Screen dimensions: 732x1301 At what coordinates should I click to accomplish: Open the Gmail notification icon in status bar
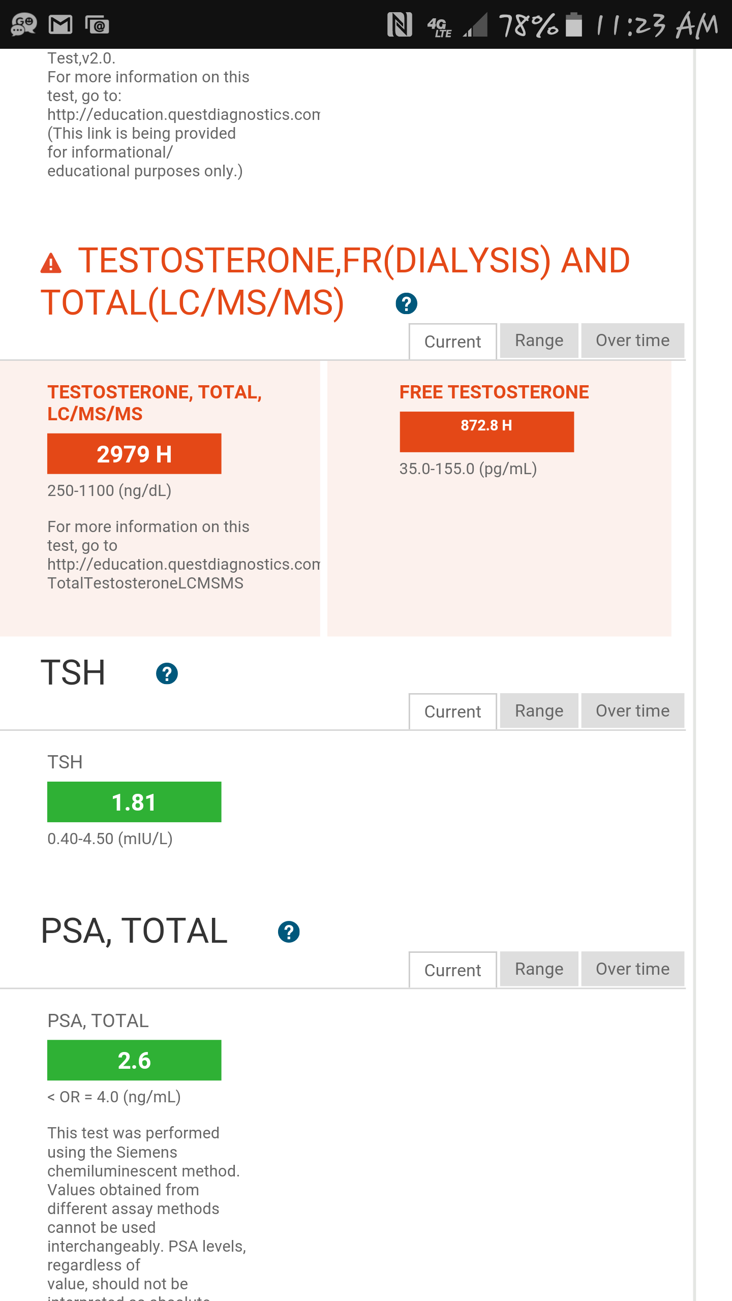(x=60, y=24)
